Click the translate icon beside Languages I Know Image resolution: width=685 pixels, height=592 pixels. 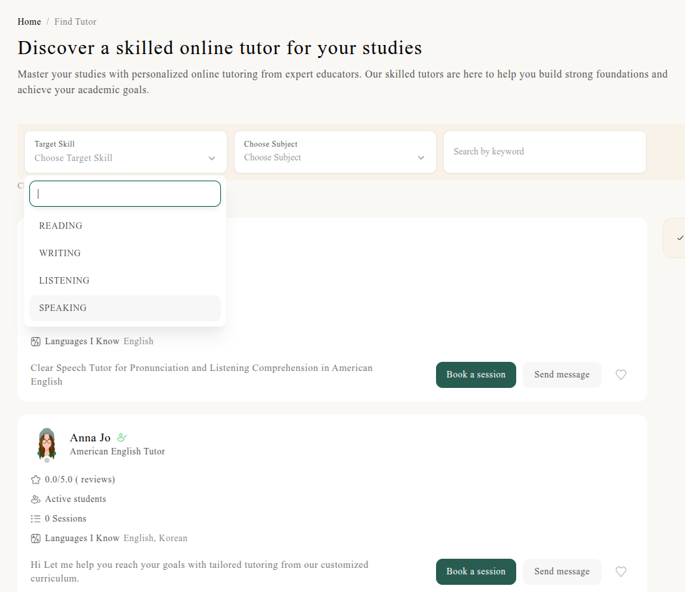pos(35,538)
